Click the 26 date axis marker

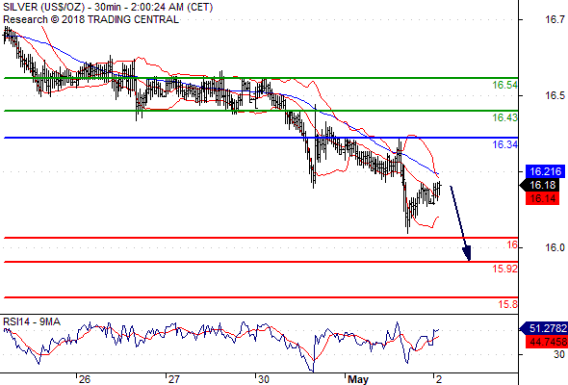[84, 379]
